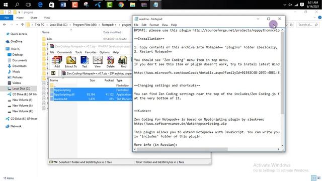Image resolution: width=322 pixels, height=181 pixels.
Task: Open WinRAR Favorites menu
Action: (91, 52)
